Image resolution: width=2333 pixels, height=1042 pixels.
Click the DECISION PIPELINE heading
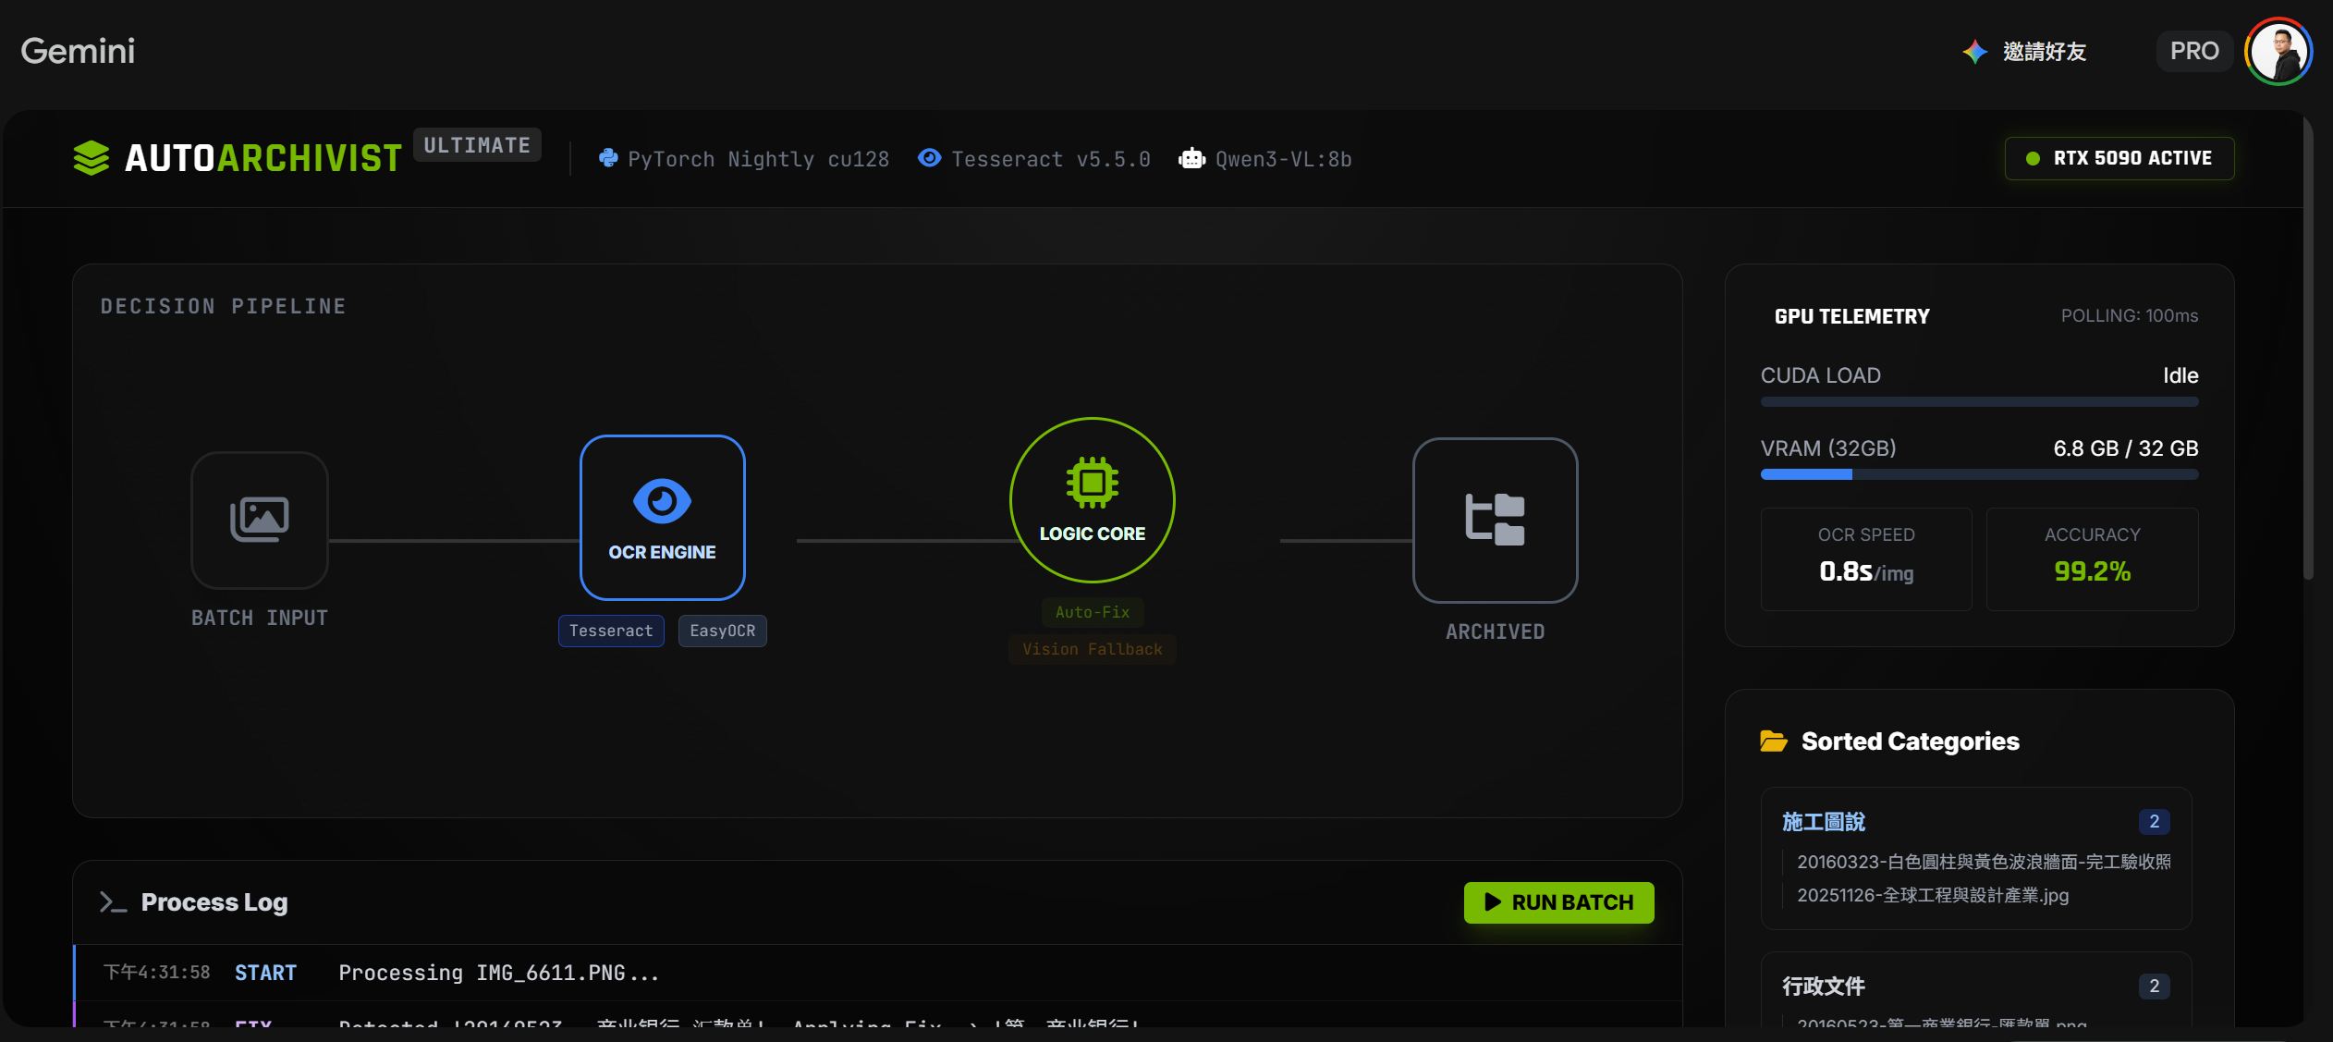click(x=224, y=306)
